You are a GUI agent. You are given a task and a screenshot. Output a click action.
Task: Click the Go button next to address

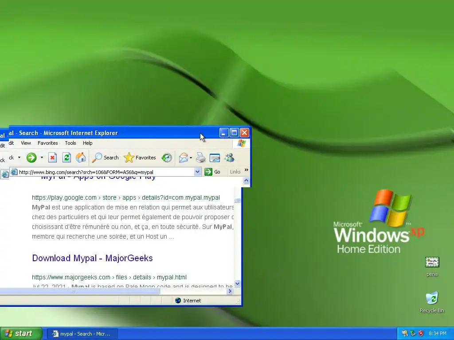(x=212, y=172)
